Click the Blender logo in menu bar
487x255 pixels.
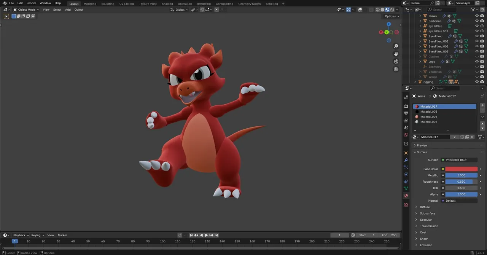pyautogui.click(x=4, y=3)
